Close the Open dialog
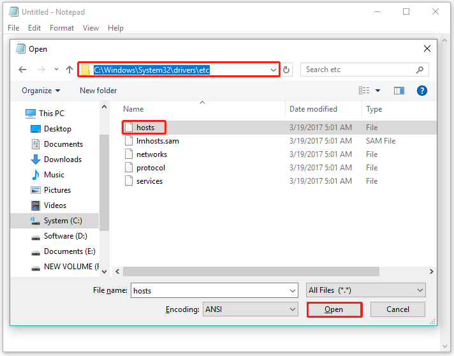Image resolution: width=454 pixels, height=356 pixels. pyautogui.click(x=427, y=48)
